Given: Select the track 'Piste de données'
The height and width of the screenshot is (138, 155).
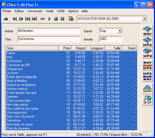Looking at the screenshot, I should [x=71, y=128].
